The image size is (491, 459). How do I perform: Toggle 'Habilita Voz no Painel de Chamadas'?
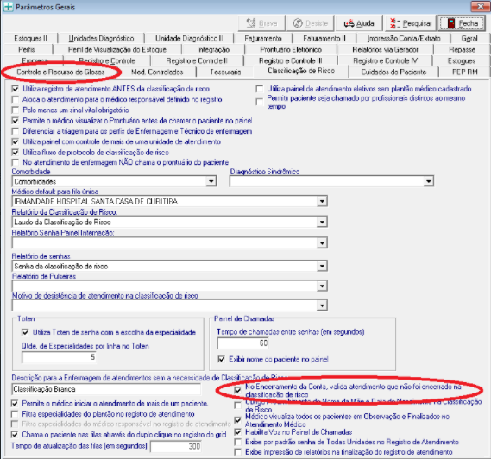pyautogui.click(x=238, y=432)
